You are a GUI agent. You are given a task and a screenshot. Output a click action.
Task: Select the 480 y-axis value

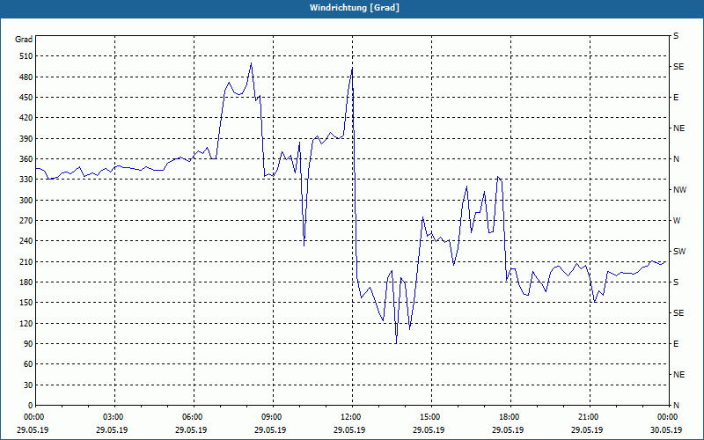tap(26, 77)
